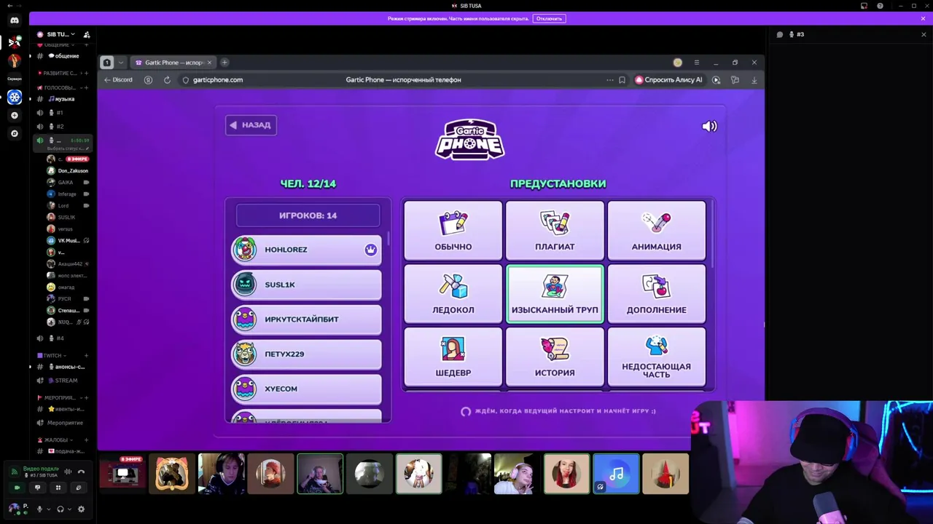Add a server with the plus icon
The width and height of the screenshot is (933, 524).
pos(15,115)
